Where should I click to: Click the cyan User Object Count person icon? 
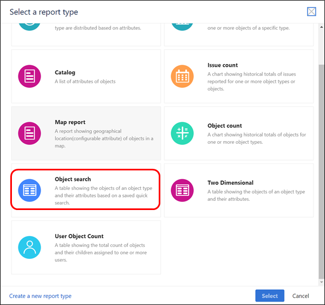pyautogui.click(x=29, y=247)
